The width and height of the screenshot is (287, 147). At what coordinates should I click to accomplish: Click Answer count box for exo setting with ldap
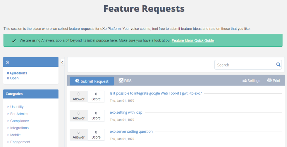(78, 116)
